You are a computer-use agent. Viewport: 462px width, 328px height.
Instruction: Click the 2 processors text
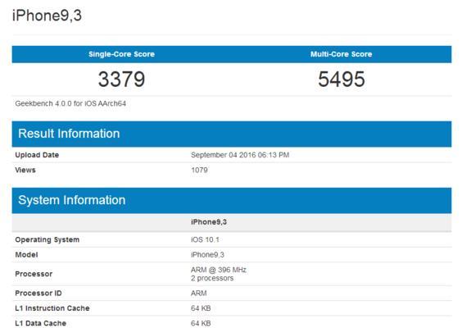click(x=212, y=278)
